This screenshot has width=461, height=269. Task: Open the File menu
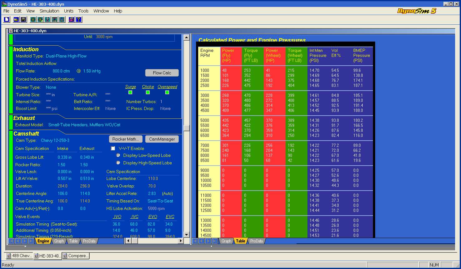(x=6, y=11)
